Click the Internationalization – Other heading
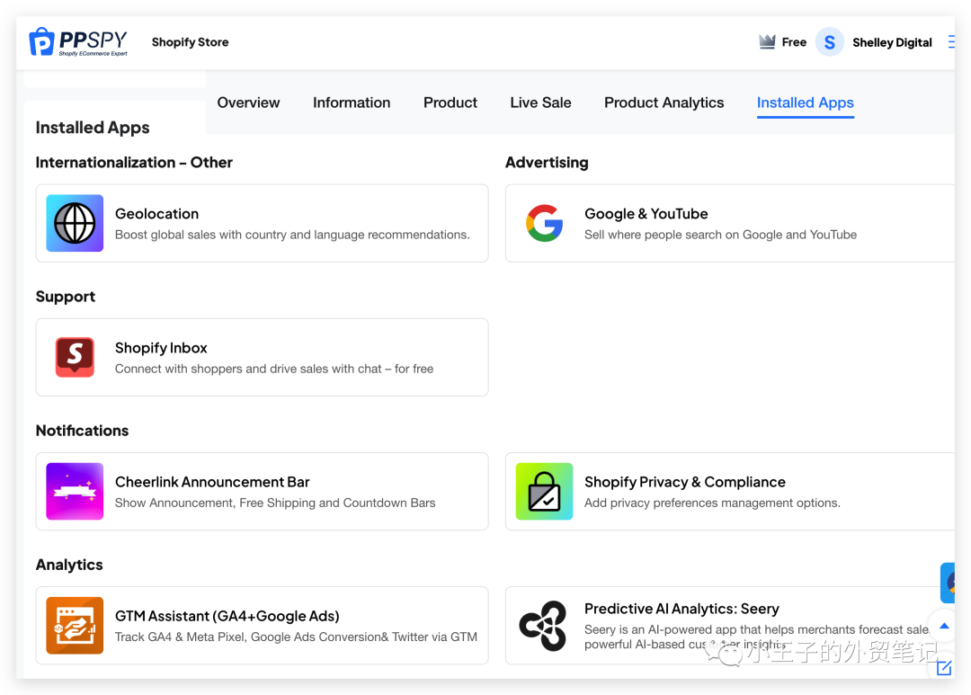971x695 pixels. click(134, 163)
